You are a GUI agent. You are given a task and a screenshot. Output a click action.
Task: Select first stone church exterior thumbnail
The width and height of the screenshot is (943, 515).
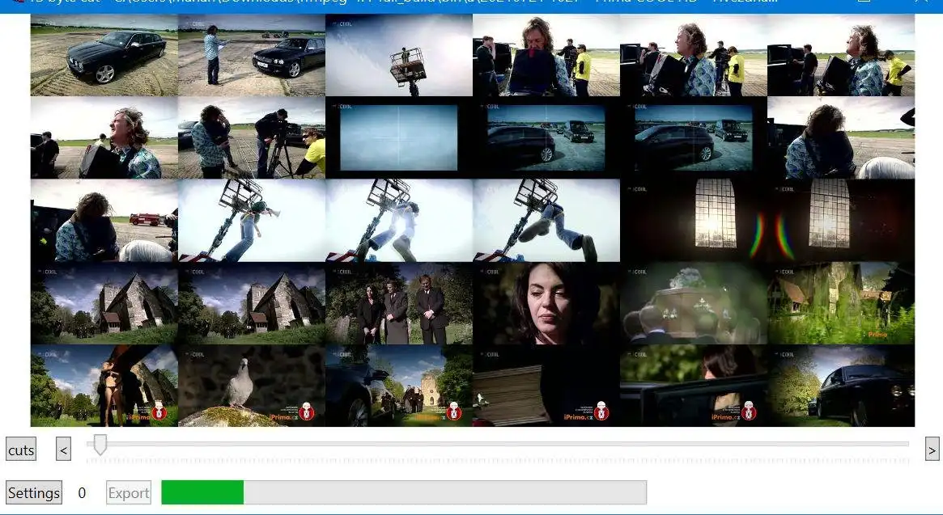coord(104,303)
